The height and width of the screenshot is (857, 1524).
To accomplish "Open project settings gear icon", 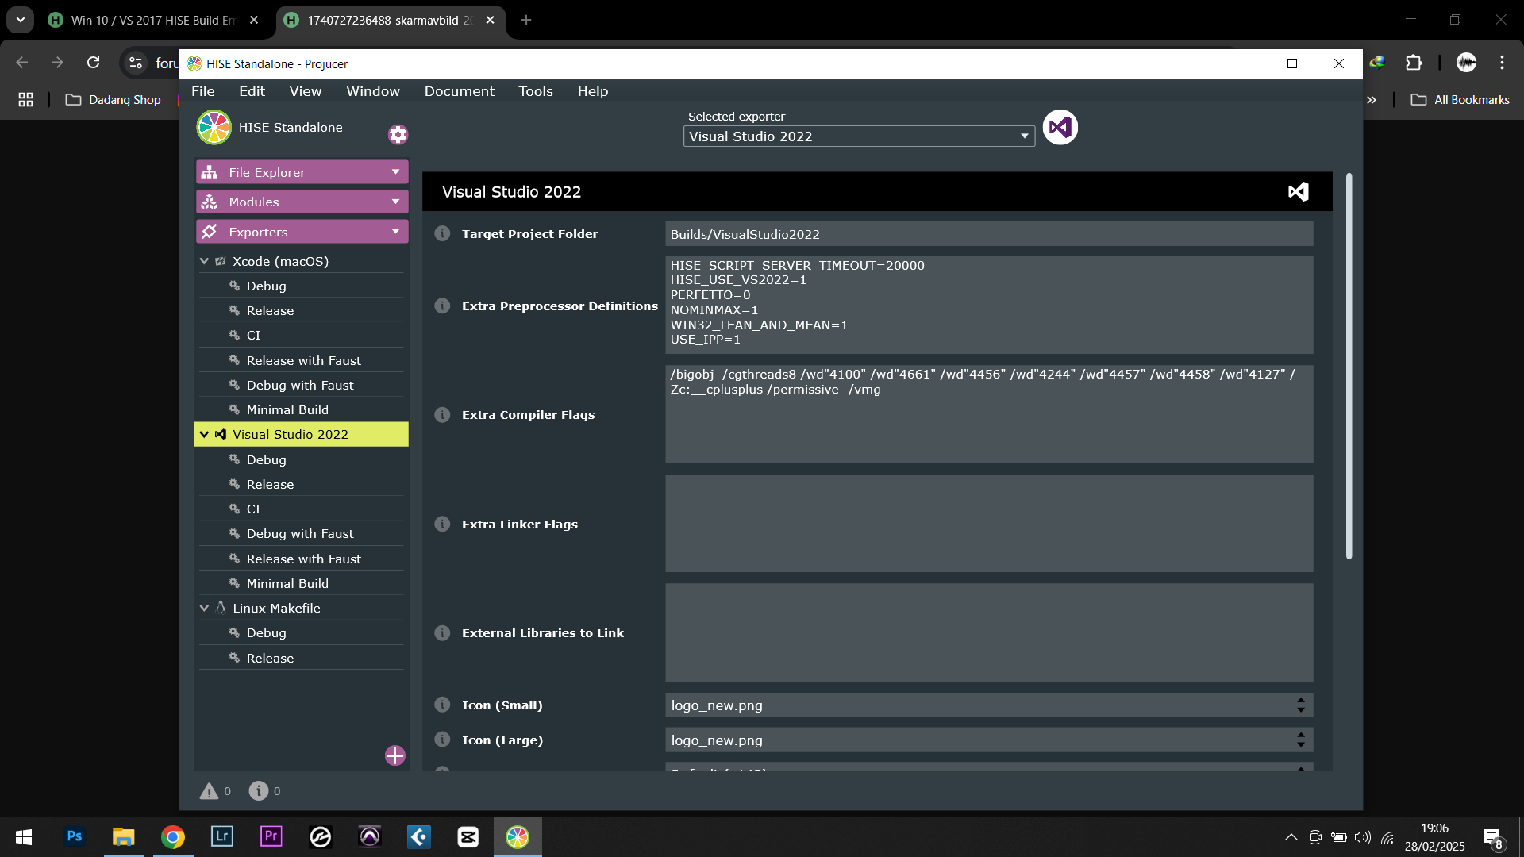I will 398,135.
